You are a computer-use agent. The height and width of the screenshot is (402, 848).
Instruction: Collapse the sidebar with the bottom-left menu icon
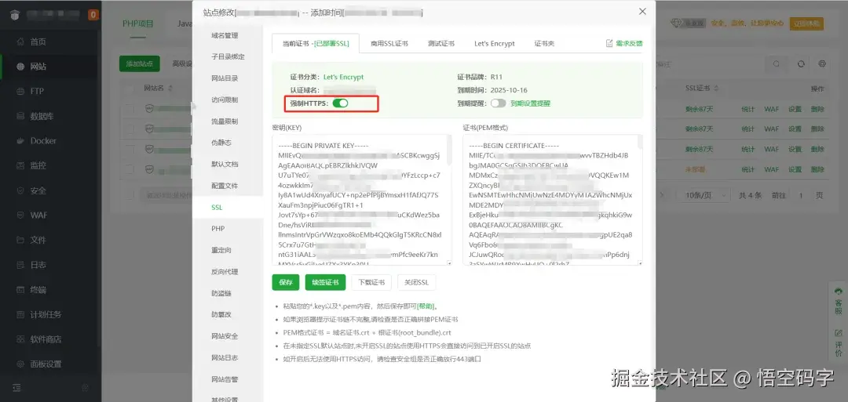coord(16,388)
